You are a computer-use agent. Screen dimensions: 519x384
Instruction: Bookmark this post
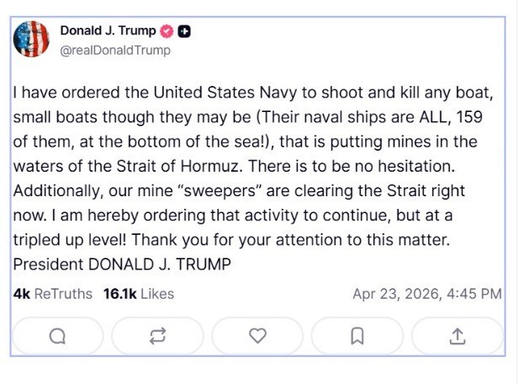[357, 336]
